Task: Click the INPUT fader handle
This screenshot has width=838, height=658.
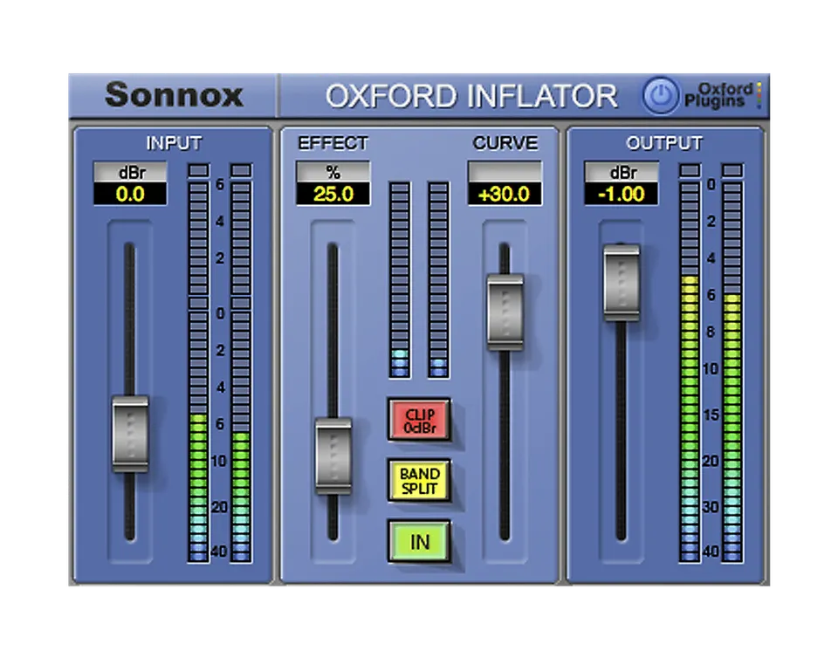Action: pyautogui.click(x=130, y=434)
